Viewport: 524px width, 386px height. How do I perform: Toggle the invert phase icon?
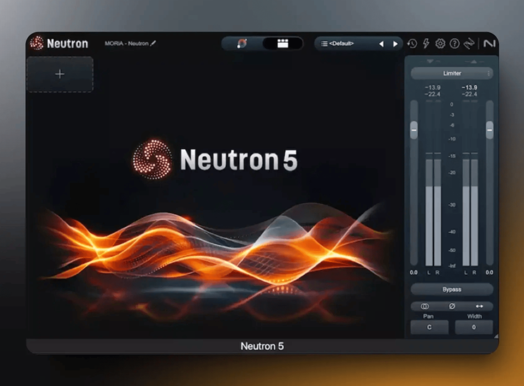coord(452,306)
